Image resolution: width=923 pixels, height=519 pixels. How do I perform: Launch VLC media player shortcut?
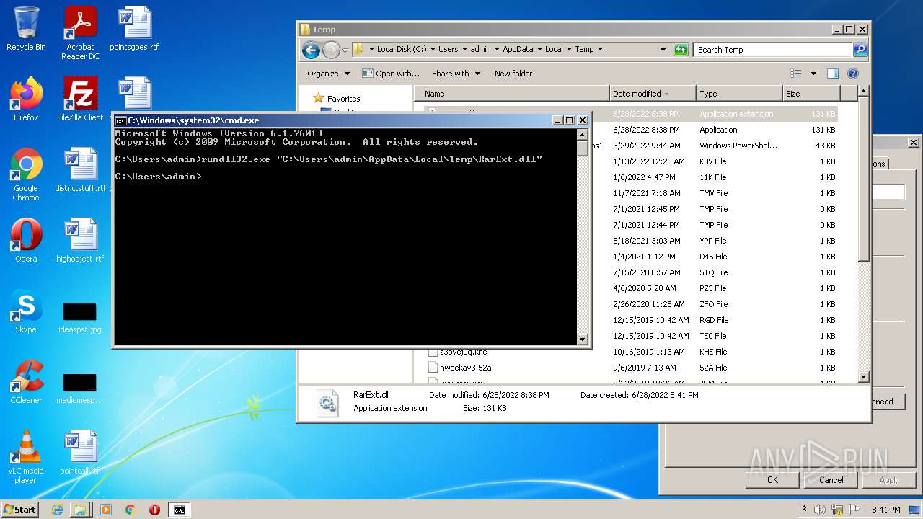point(26,457)
